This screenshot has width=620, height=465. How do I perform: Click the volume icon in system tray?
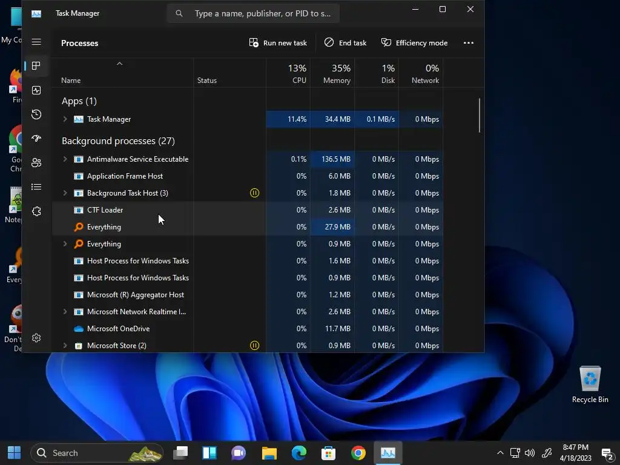pos(529,453)
